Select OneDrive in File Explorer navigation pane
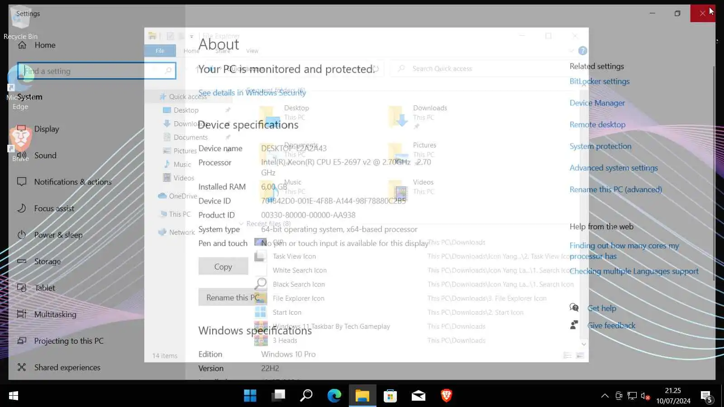This screenshot has height=407, width=724. [178, 196]
